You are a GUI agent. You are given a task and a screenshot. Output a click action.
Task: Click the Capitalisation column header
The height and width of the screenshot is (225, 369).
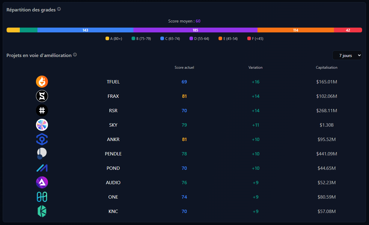point(327,67)
